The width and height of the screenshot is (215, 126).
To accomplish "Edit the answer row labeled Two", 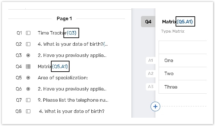I will coord(183,74).
